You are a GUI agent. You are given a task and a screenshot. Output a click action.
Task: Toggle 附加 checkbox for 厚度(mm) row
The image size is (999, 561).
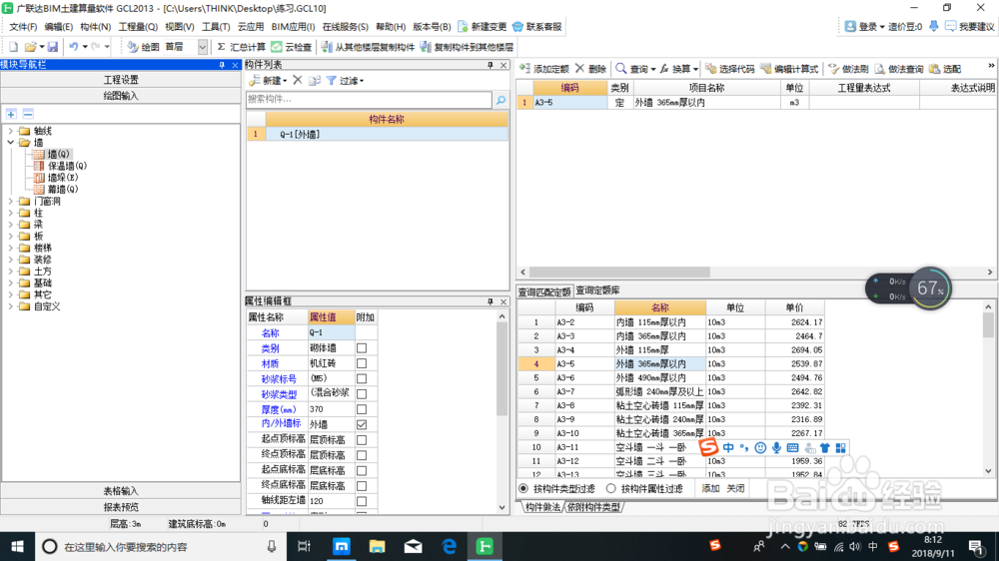click(362, 409)
